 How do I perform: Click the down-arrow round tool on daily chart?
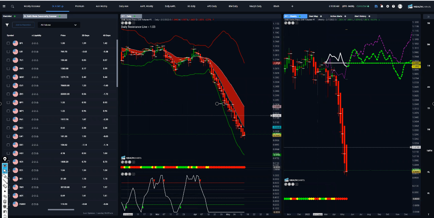[x=126, y=23]
